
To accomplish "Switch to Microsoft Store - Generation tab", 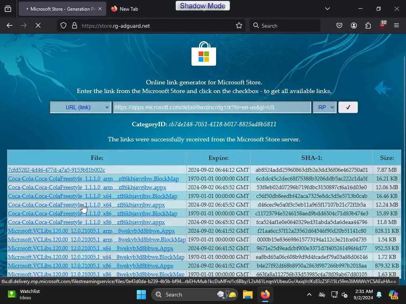I will tap(62, 9).
